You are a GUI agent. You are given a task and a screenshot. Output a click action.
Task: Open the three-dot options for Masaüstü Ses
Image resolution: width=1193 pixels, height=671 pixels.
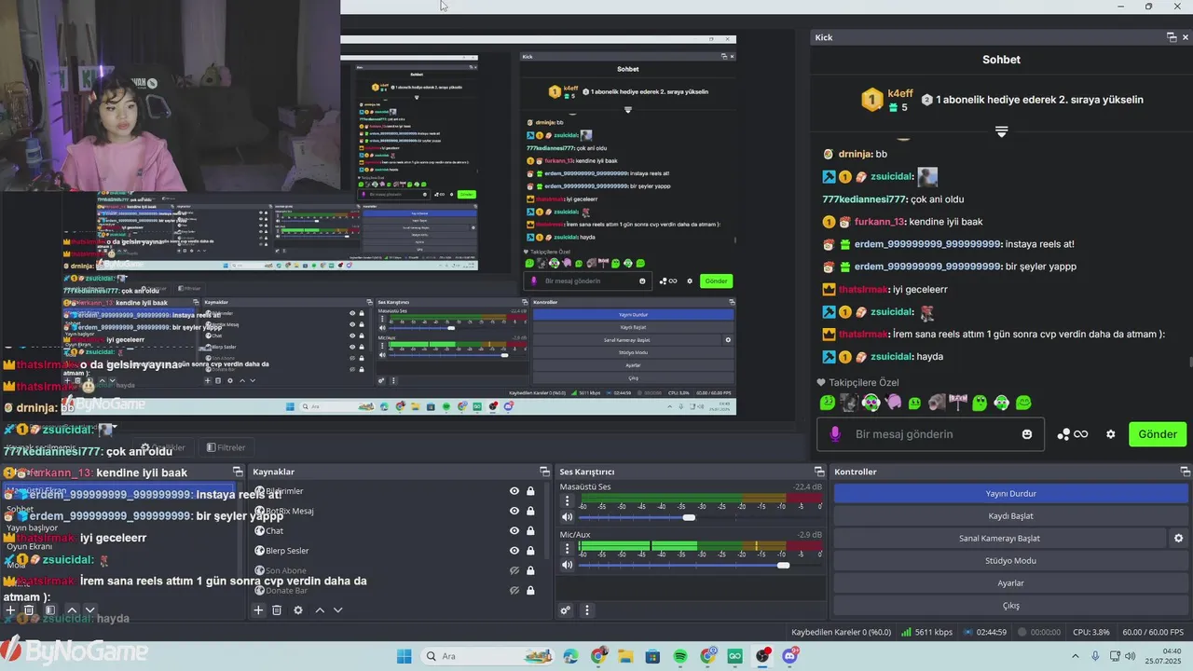pyautogui.click(x=567, y=501)
